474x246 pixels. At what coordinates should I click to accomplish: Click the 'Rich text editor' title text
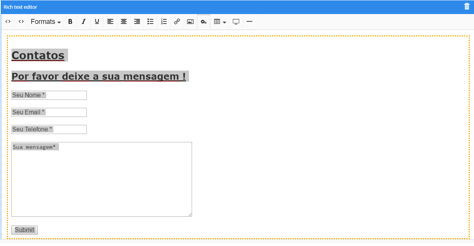[20, 7]
